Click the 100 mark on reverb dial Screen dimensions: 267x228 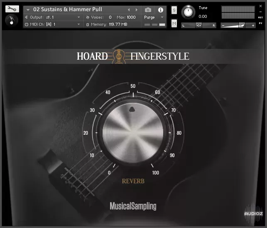tap(155, 173)
